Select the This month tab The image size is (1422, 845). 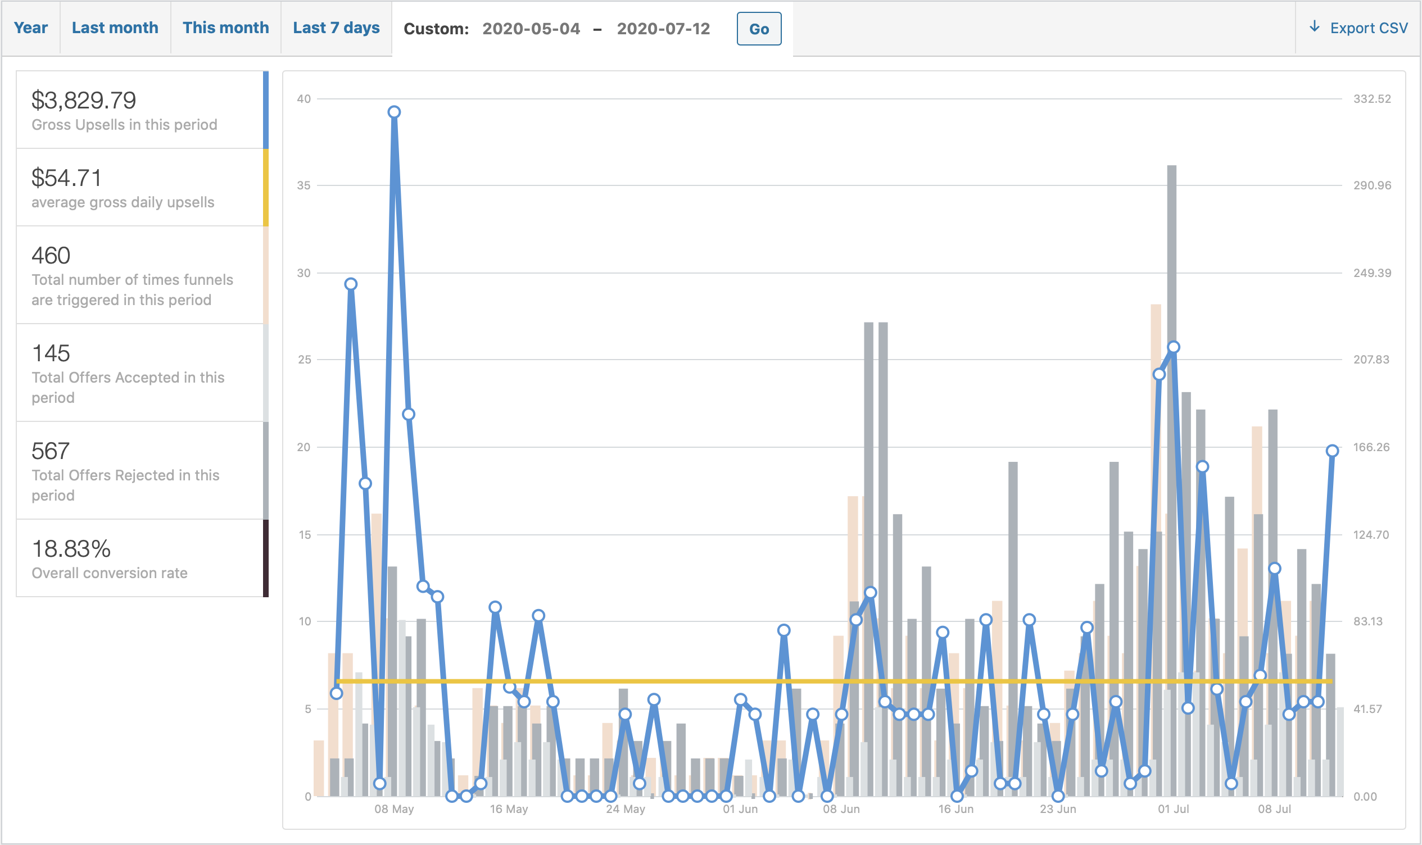(225, 28)
